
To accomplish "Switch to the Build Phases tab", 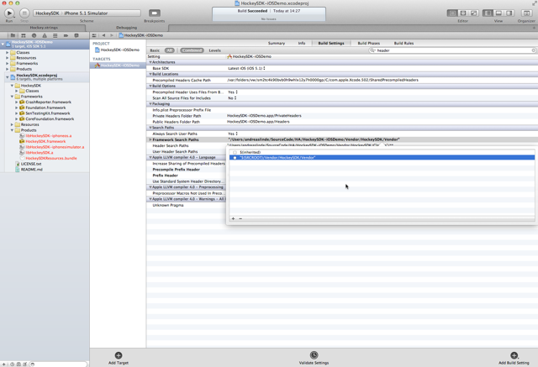I will pyautogui.click(x=368, y=43).
